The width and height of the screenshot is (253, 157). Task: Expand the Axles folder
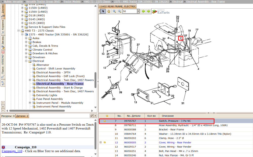pos(26,38)
